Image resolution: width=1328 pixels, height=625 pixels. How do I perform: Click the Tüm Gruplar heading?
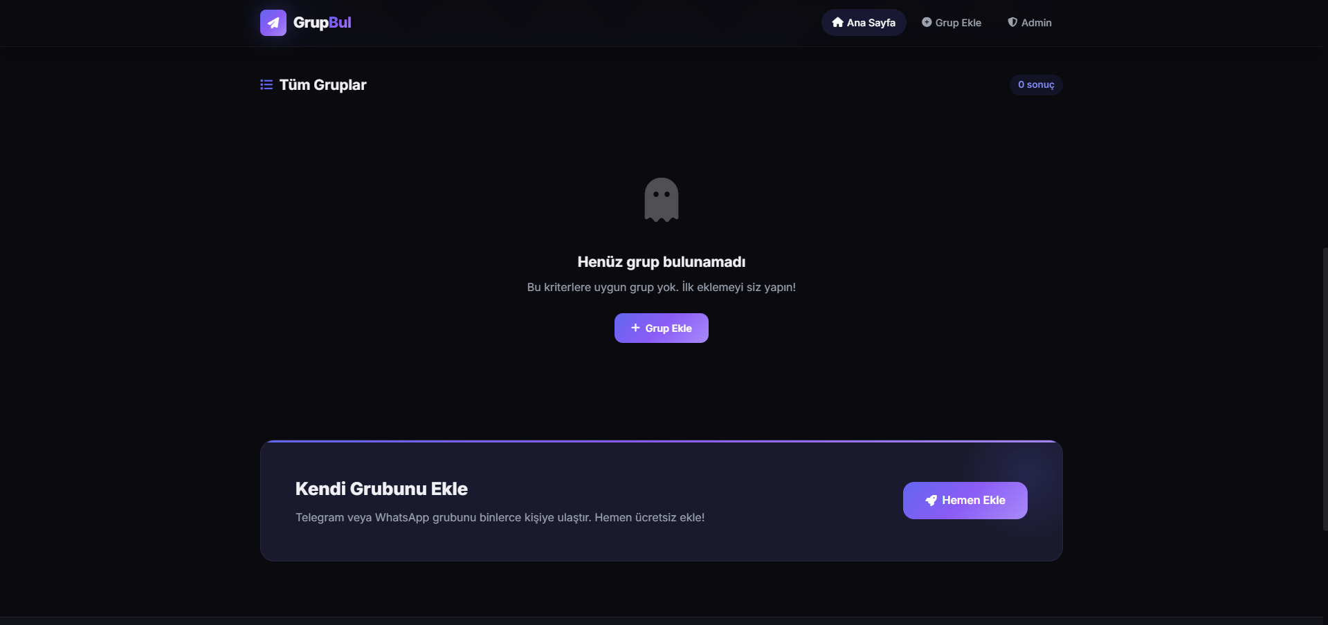(322, 84)
